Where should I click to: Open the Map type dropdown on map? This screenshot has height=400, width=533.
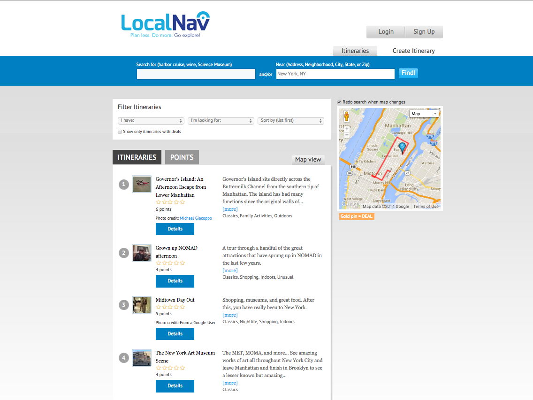[x=424, y=114]
